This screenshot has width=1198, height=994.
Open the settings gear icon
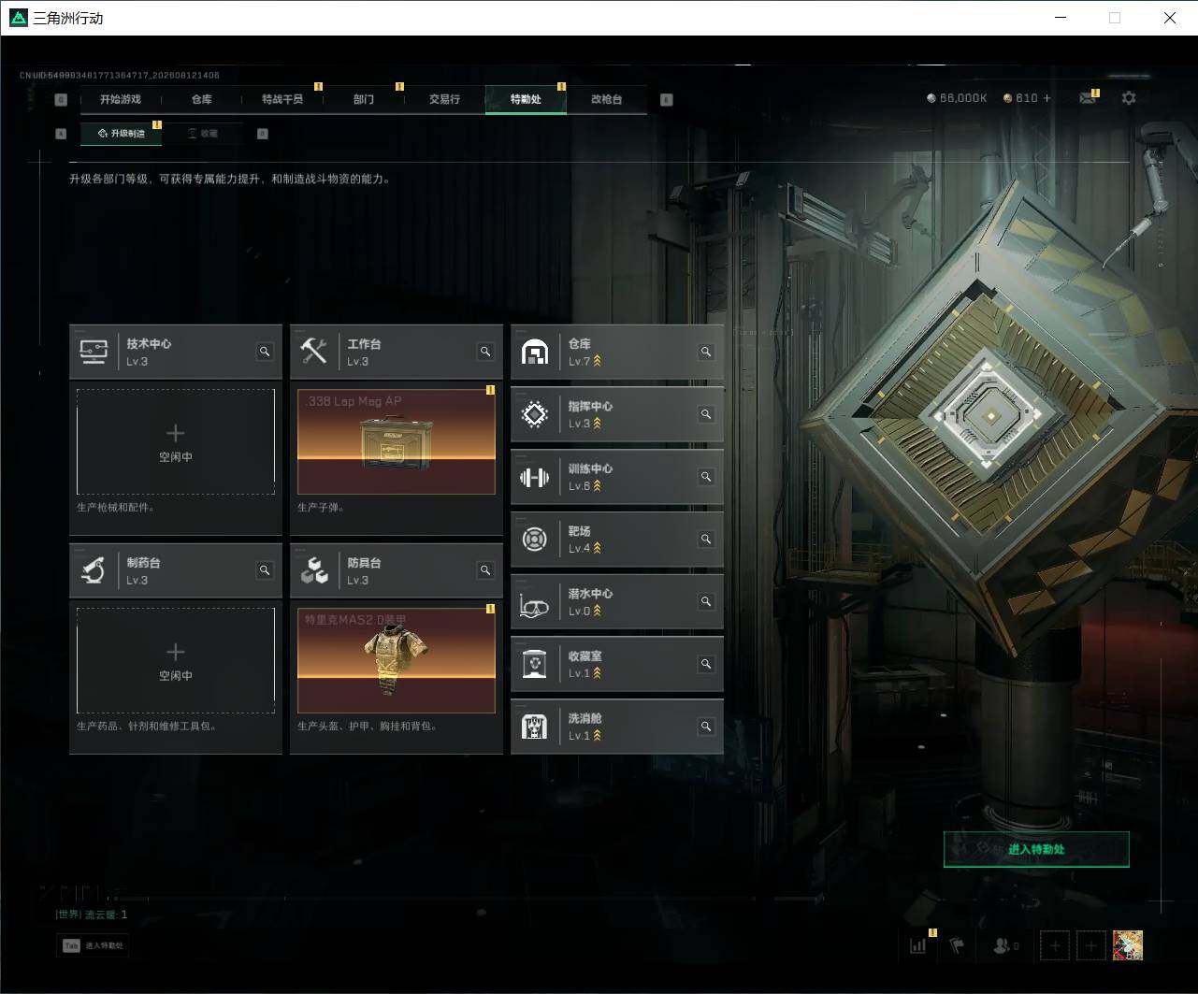click(x=1129, y=97)
